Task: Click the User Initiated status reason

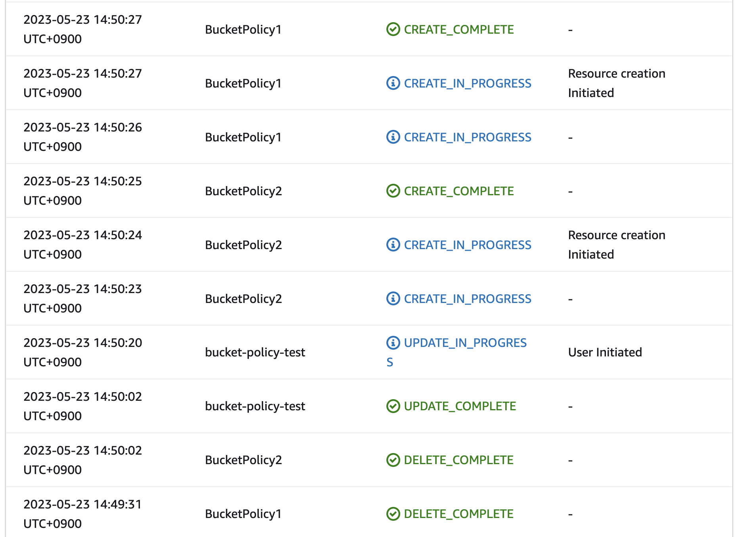Action: click(x=605, y=352)
